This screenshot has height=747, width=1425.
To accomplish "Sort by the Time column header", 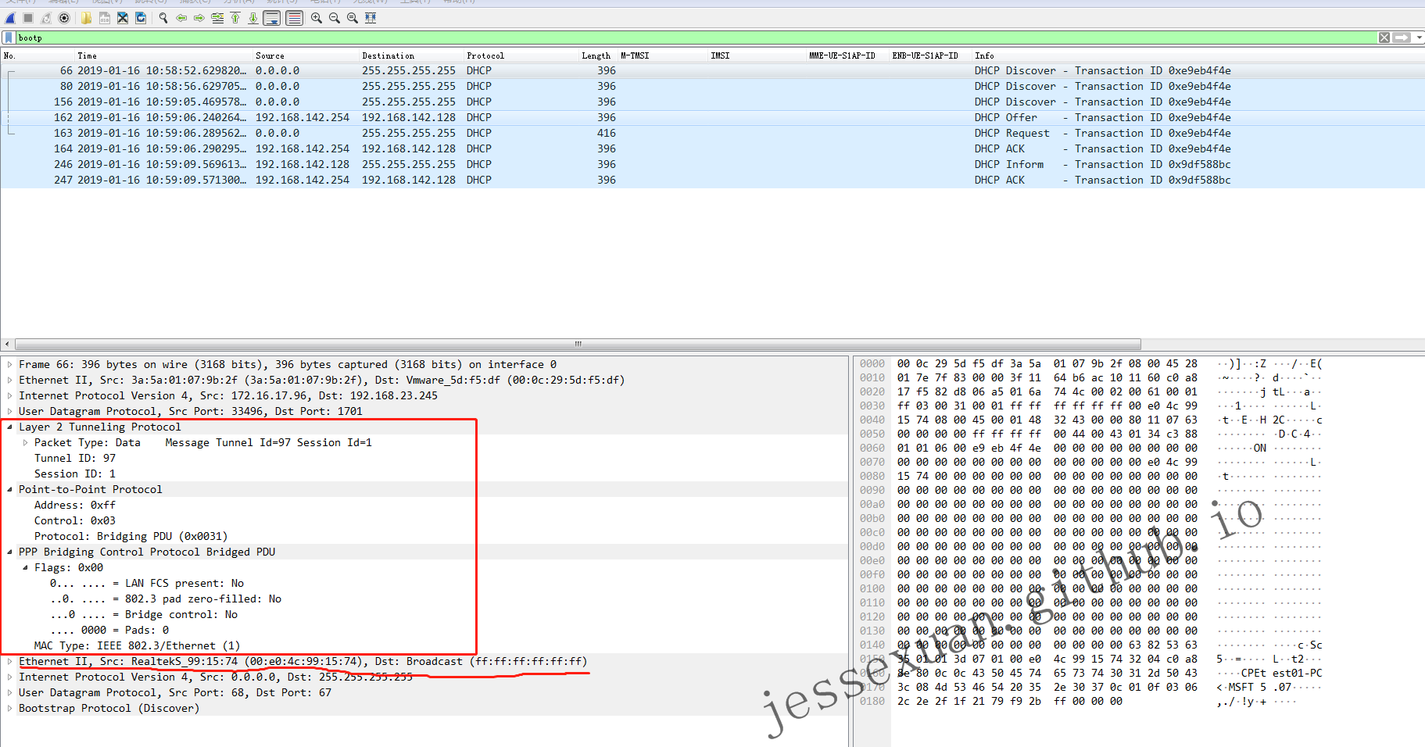I will pos(163,55).
